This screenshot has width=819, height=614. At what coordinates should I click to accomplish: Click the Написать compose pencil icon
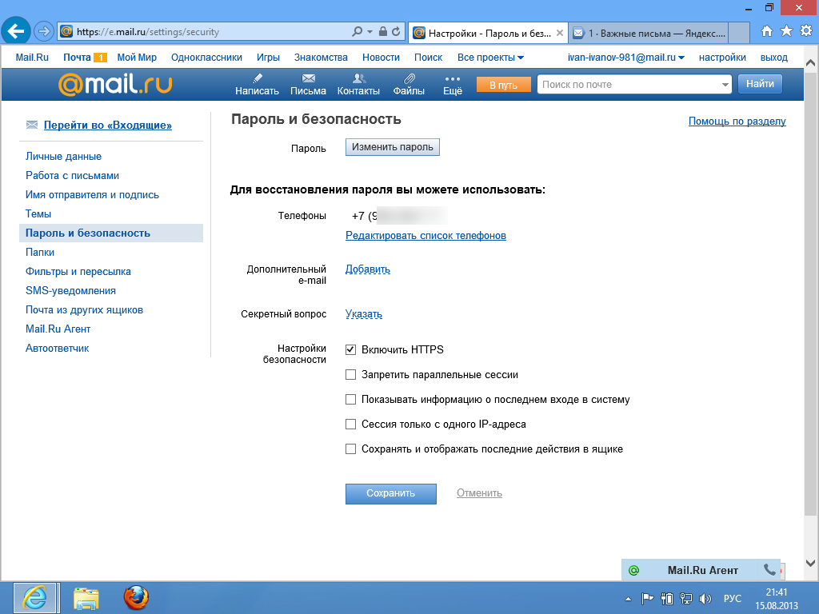click(257, 78)
